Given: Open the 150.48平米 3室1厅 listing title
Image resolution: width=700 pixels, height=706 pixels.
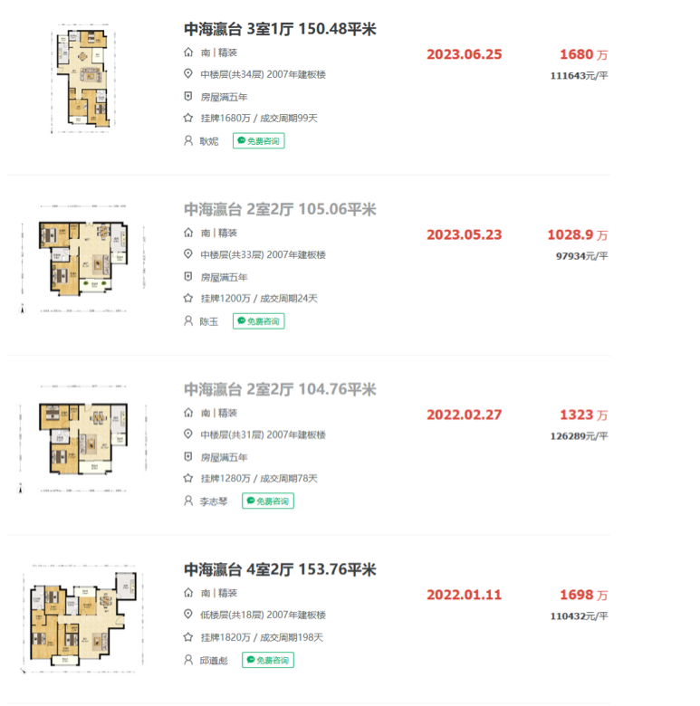Looking at the screenshot, I should [x=280, y=30].
